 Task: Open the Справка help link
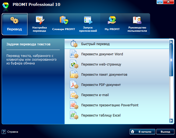coord(13,132)
